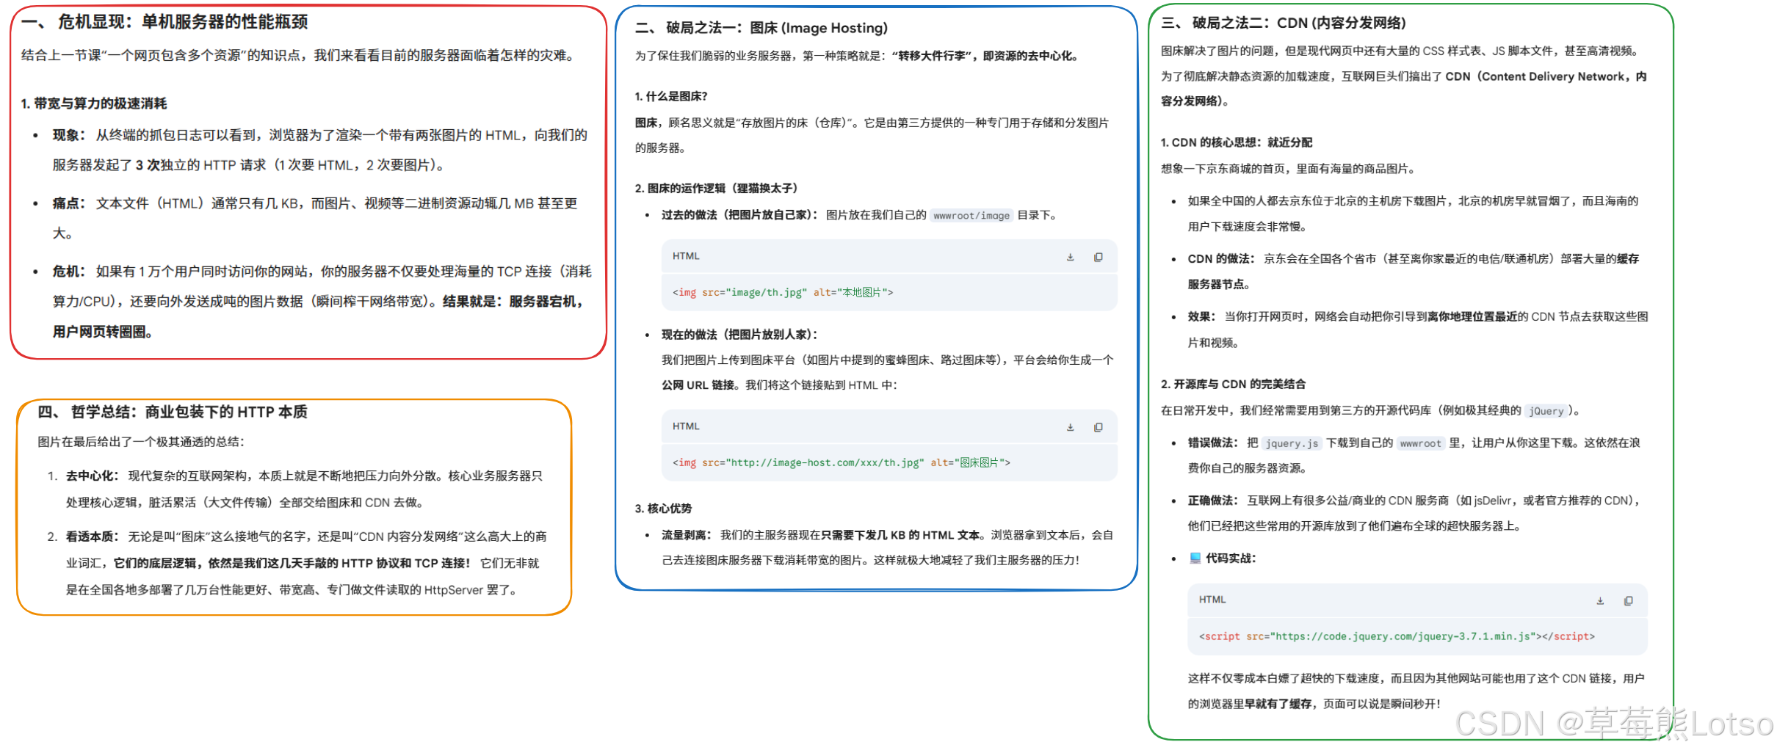Click download icon on image/th.jpg code block

point(1071,257)
